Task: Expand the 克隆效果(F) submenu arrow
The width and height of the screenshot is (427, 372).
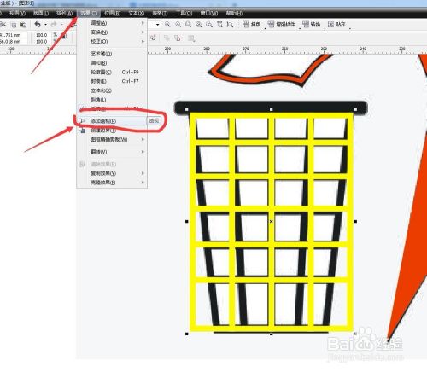Action: [x=143, y=183]
